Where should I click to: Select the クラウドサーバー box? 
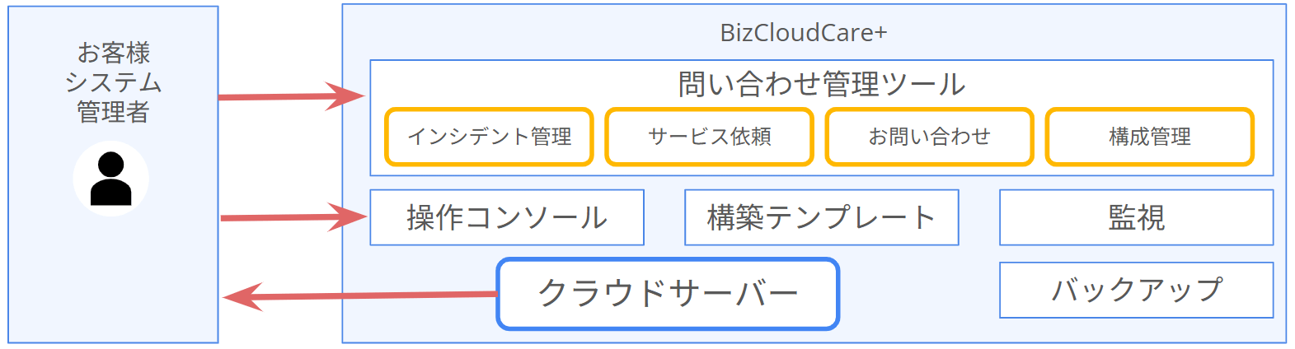[668, 294]
